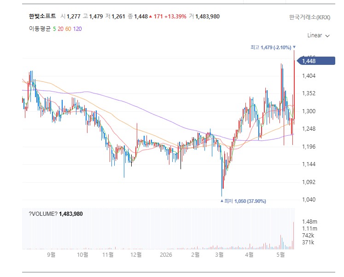
Task: Click the 1,040 price axis label
Action: 309,199
